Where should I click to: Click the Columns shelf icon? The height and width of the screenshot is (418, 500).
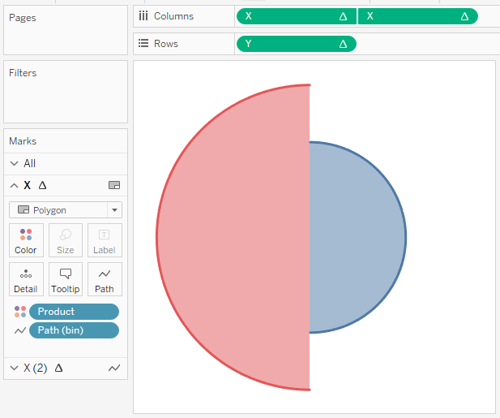click(x=143, y=15)
